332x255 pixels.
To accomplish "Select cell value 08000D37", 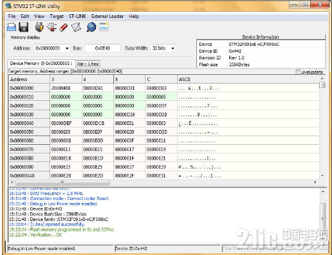I will coord(161,106).
